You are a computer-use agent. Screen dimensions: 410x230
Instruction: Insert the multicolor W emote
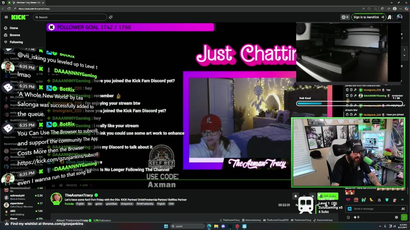pyautogui.click(x=364, y=200)
